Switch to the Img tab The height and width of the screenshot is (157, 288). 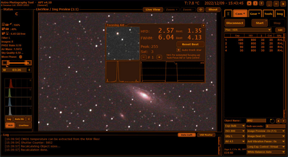(280, 14)
